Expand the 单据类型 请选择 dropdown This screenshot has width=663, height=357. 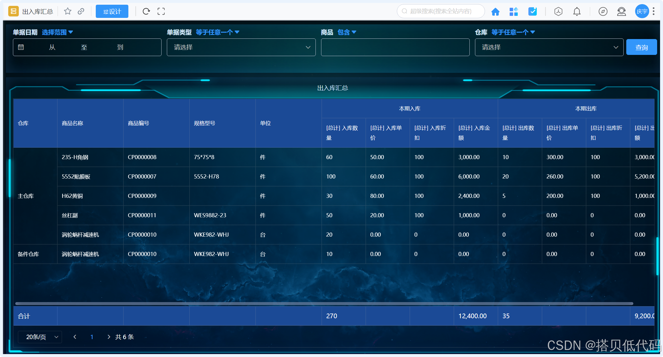click(x=241, y=47)
